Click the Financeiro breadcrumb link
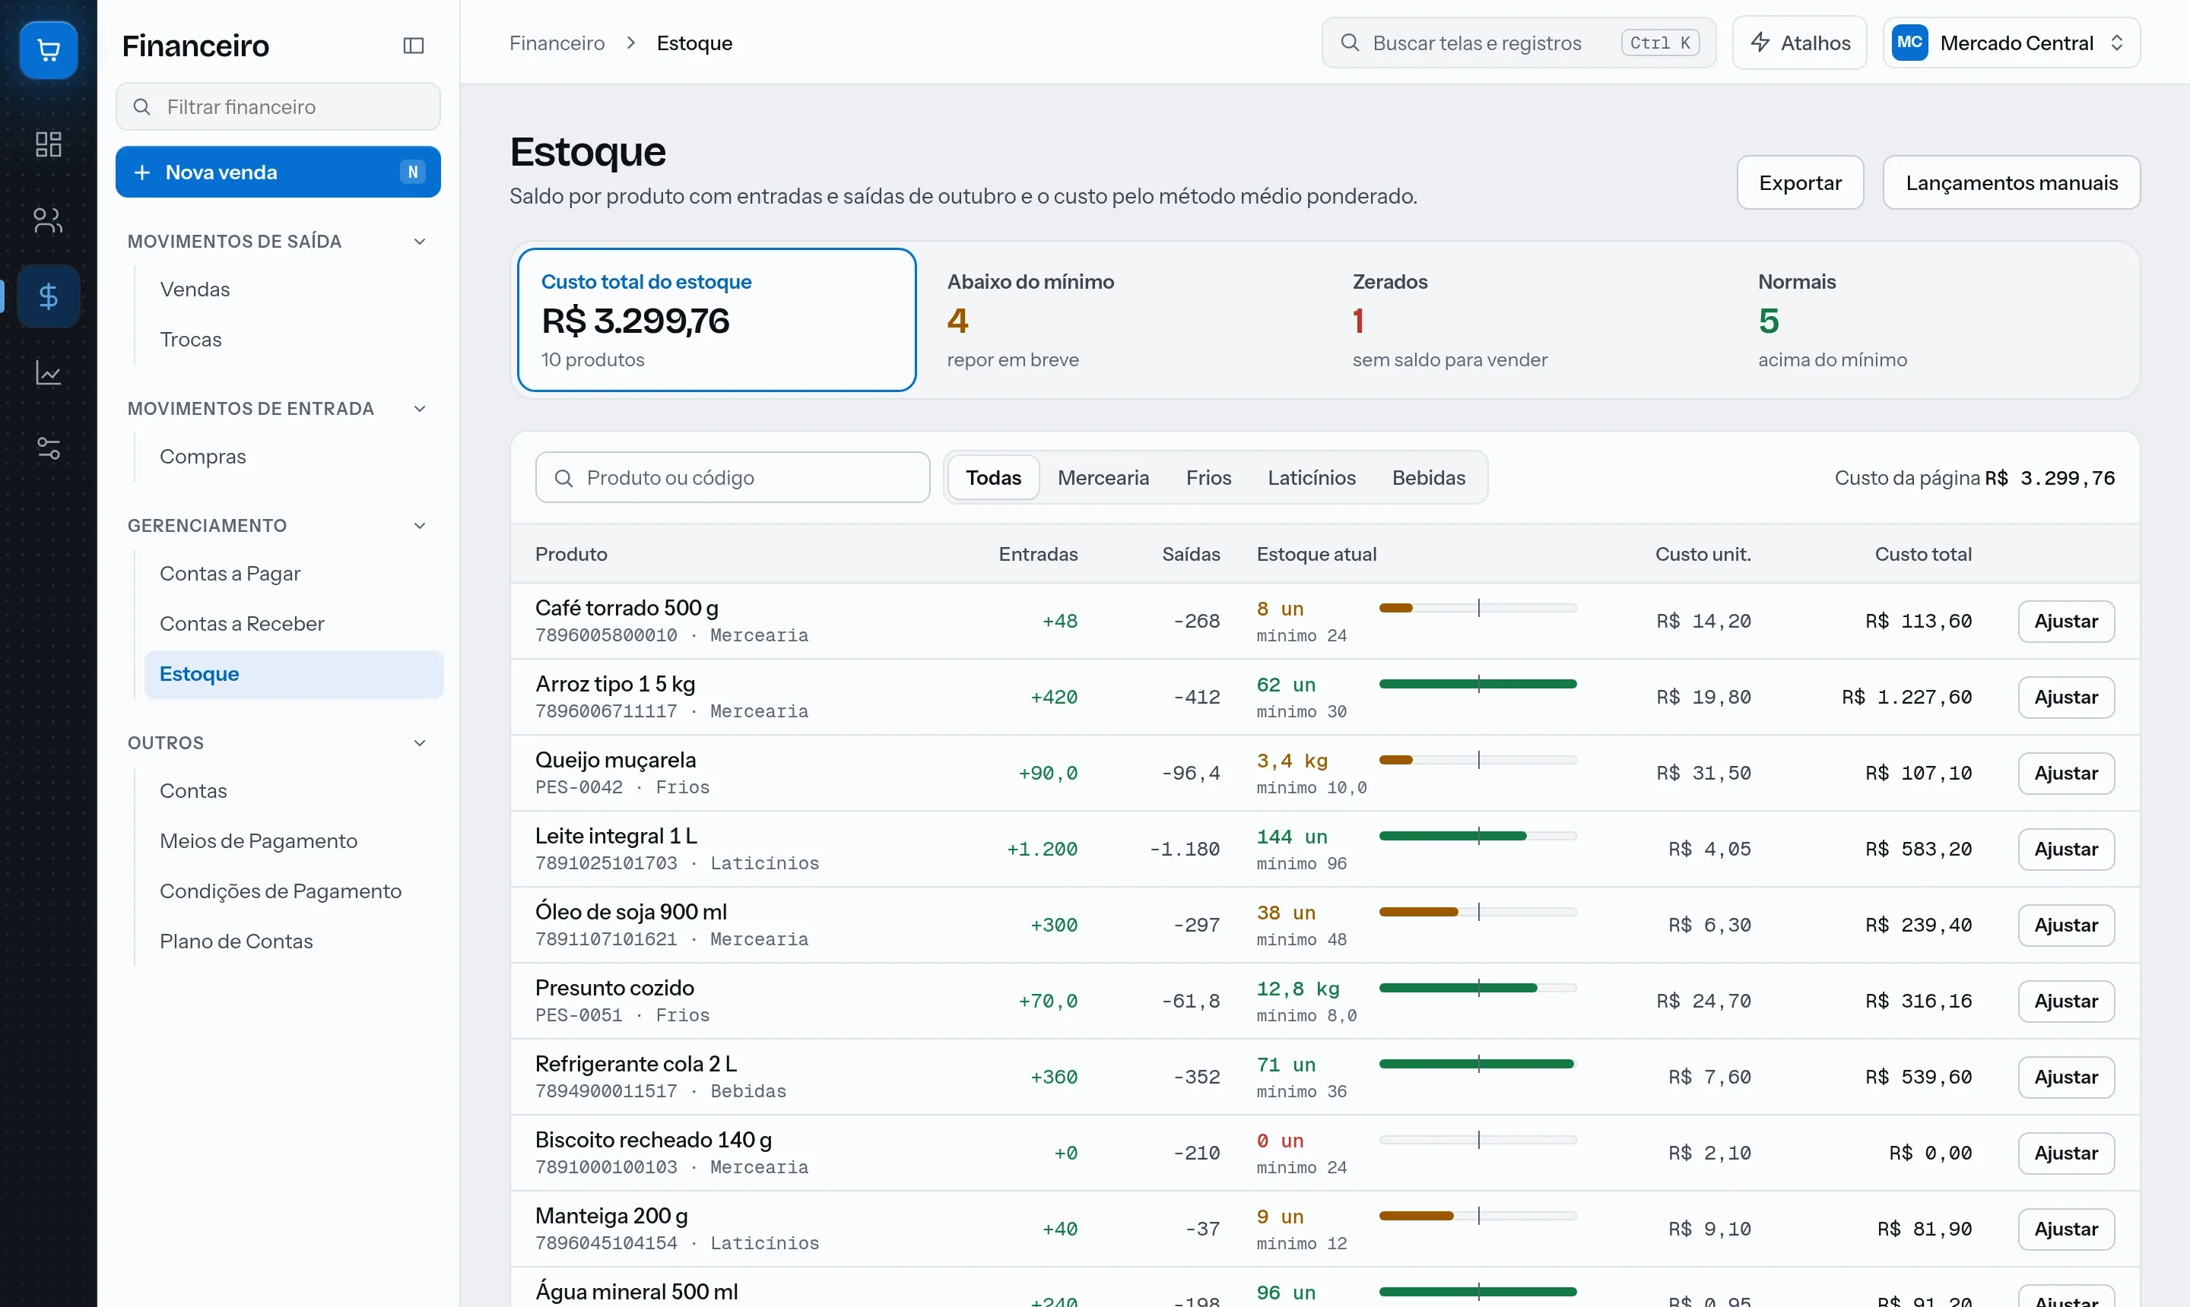 tap(557, 43)
